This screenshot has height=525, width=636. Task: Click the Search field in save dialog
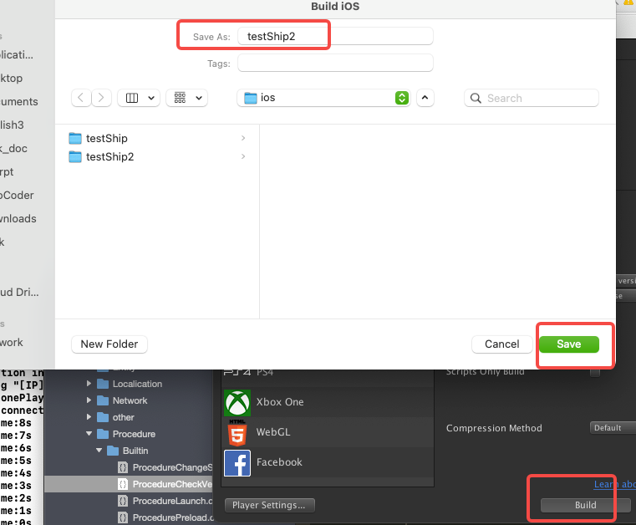(x=532, y=98)
